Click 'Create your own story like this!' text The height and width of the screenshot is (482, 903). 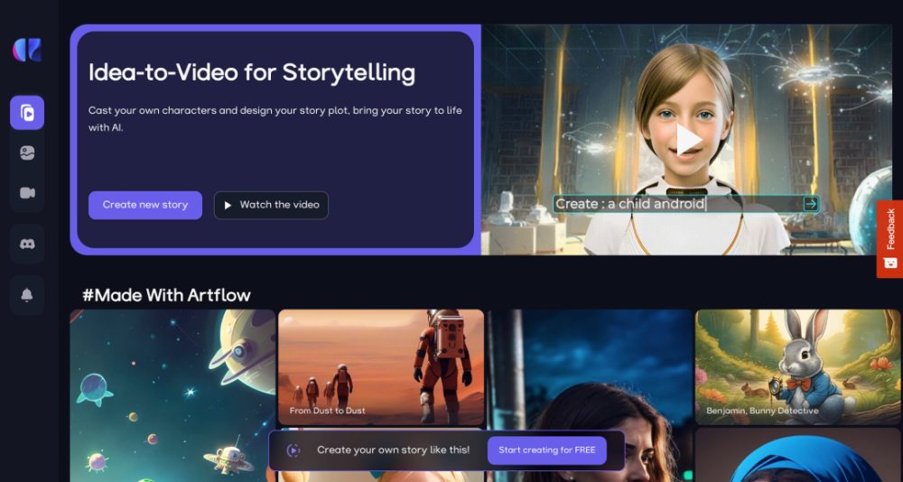(394, 450)
